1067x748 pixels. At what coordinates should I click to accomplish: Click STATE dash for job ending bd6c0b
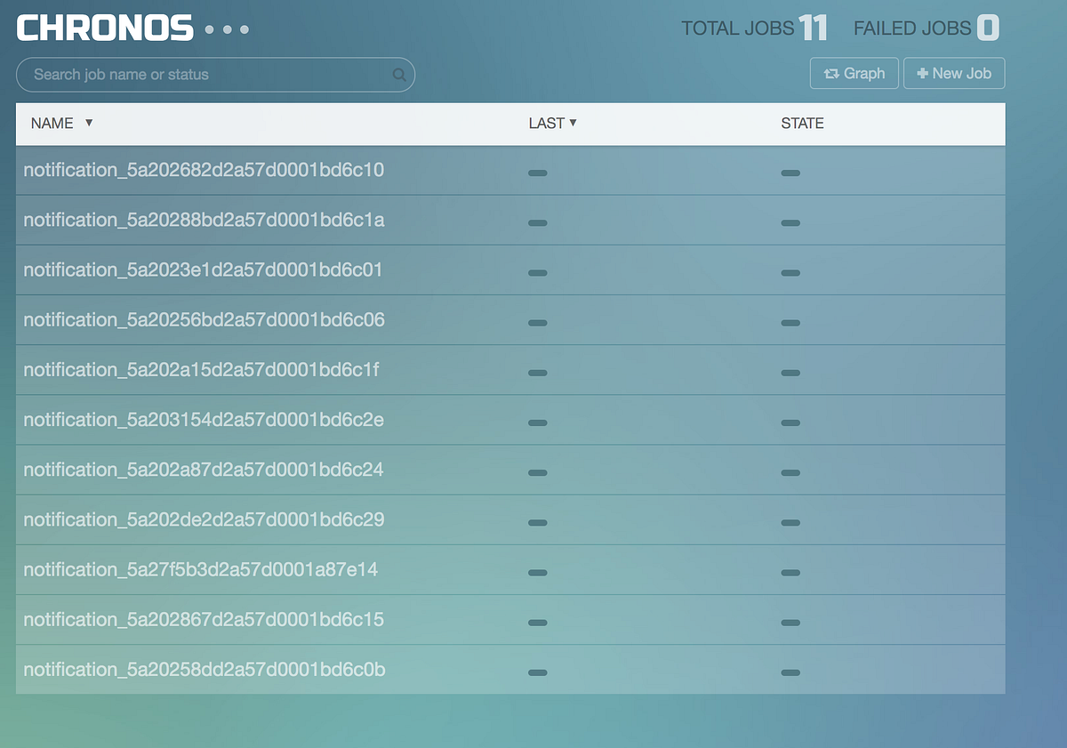coord(790,672)
